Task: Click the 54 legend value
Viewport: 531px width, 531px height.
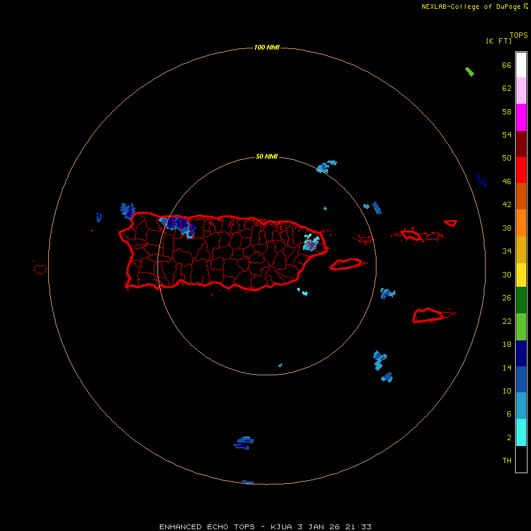Action: coord(507,135)
